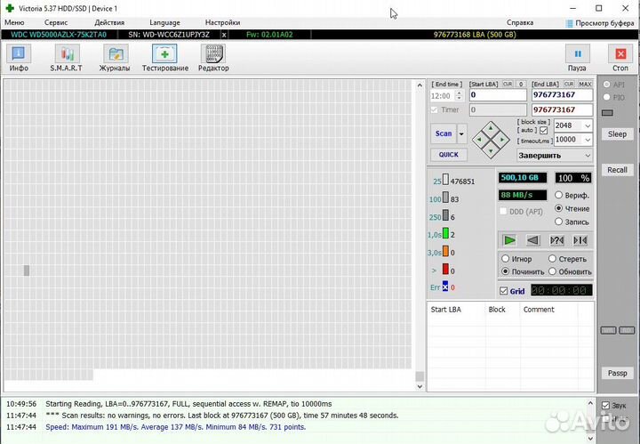
Task: Open the S.M.A.R.T attributes view
Action: click(67, 58)
